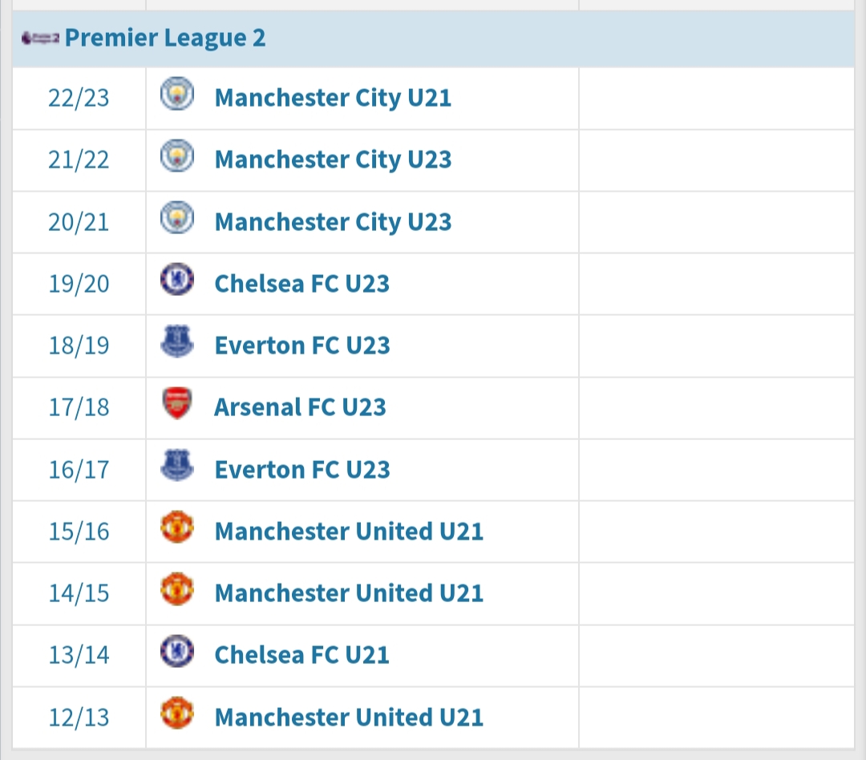Open Chelsea FC U23 team link

(x=302, y=284)
